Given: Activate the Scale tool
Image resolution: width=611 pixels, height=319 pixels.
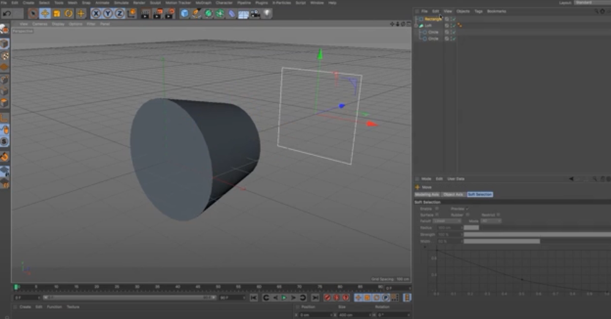Looking at the screenshot, I should click(57, 13).
